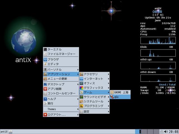
Task: Open the サウンドとビデオ category
Action: click(95, 97)
